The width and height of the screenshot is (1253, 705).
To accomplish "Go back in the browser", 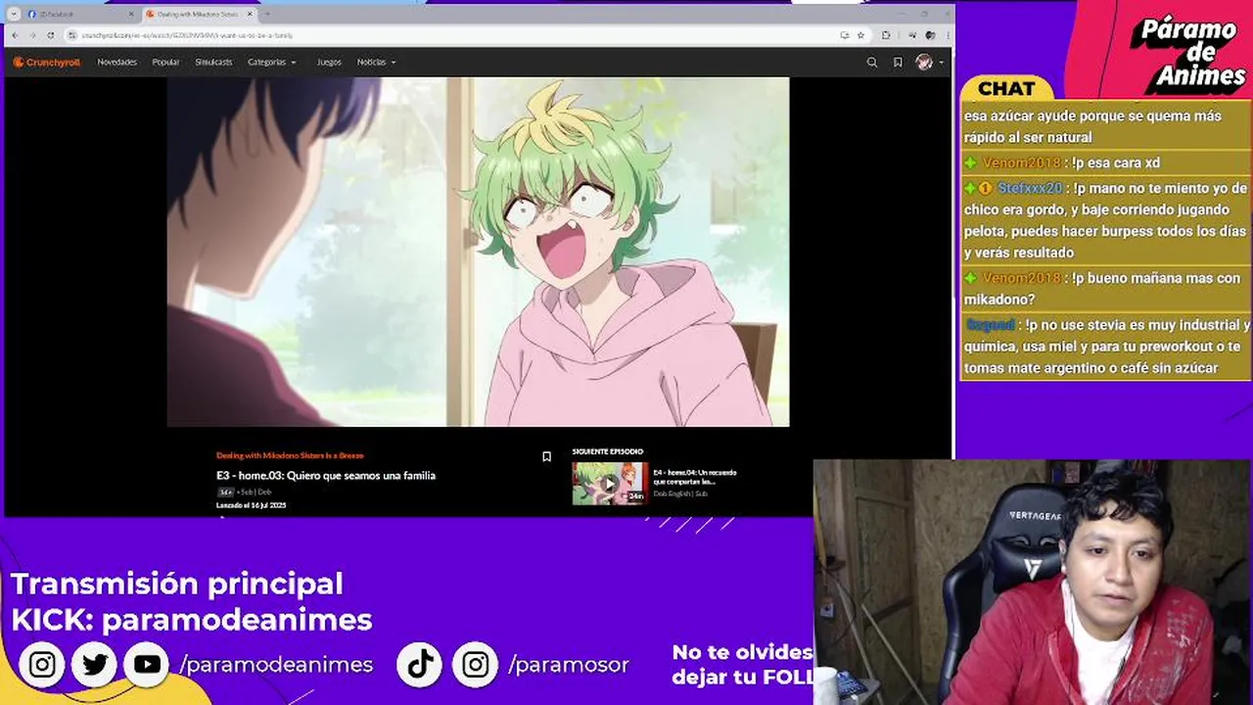I will tap(15, 35).
